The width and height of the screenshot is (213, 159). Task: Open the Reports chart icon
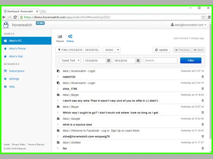[60, 36]
